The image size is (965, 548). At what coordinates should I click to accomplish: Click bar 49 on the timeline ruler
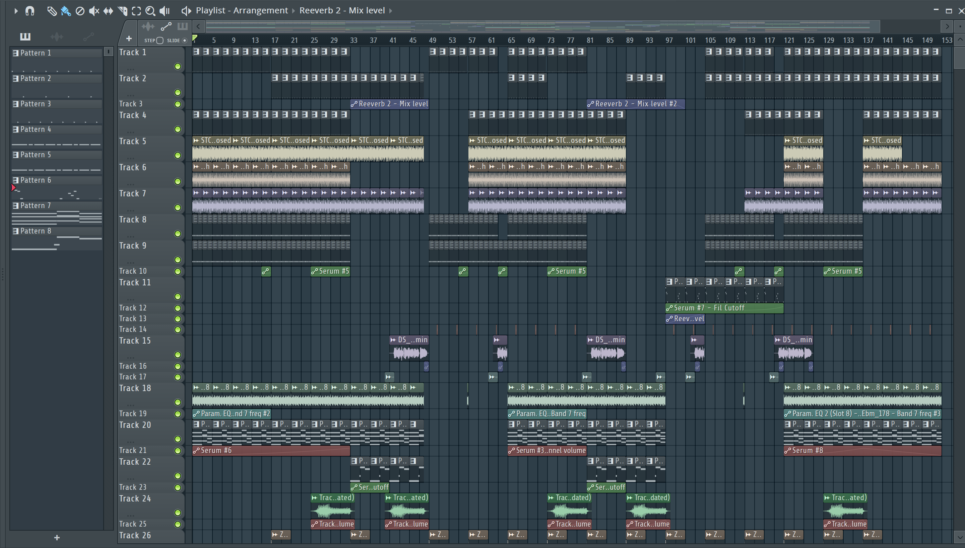pos(432,40)
